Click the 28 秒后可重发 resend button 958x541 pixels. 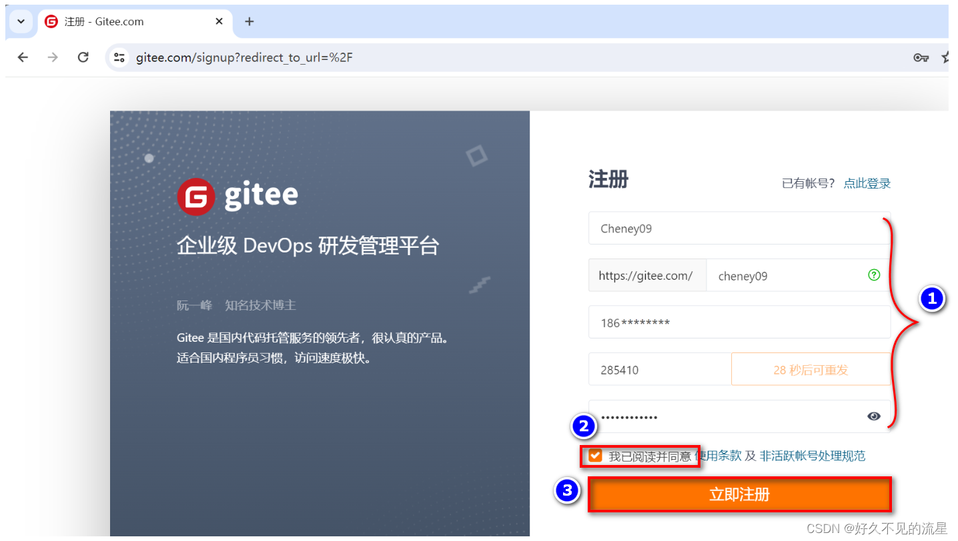pyautogui.click(x=811, y=370)
